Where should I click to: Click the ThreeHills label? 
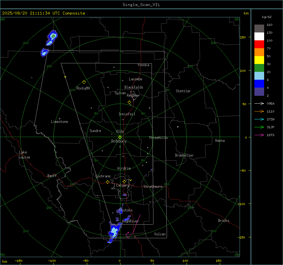[x=158, y=138]
